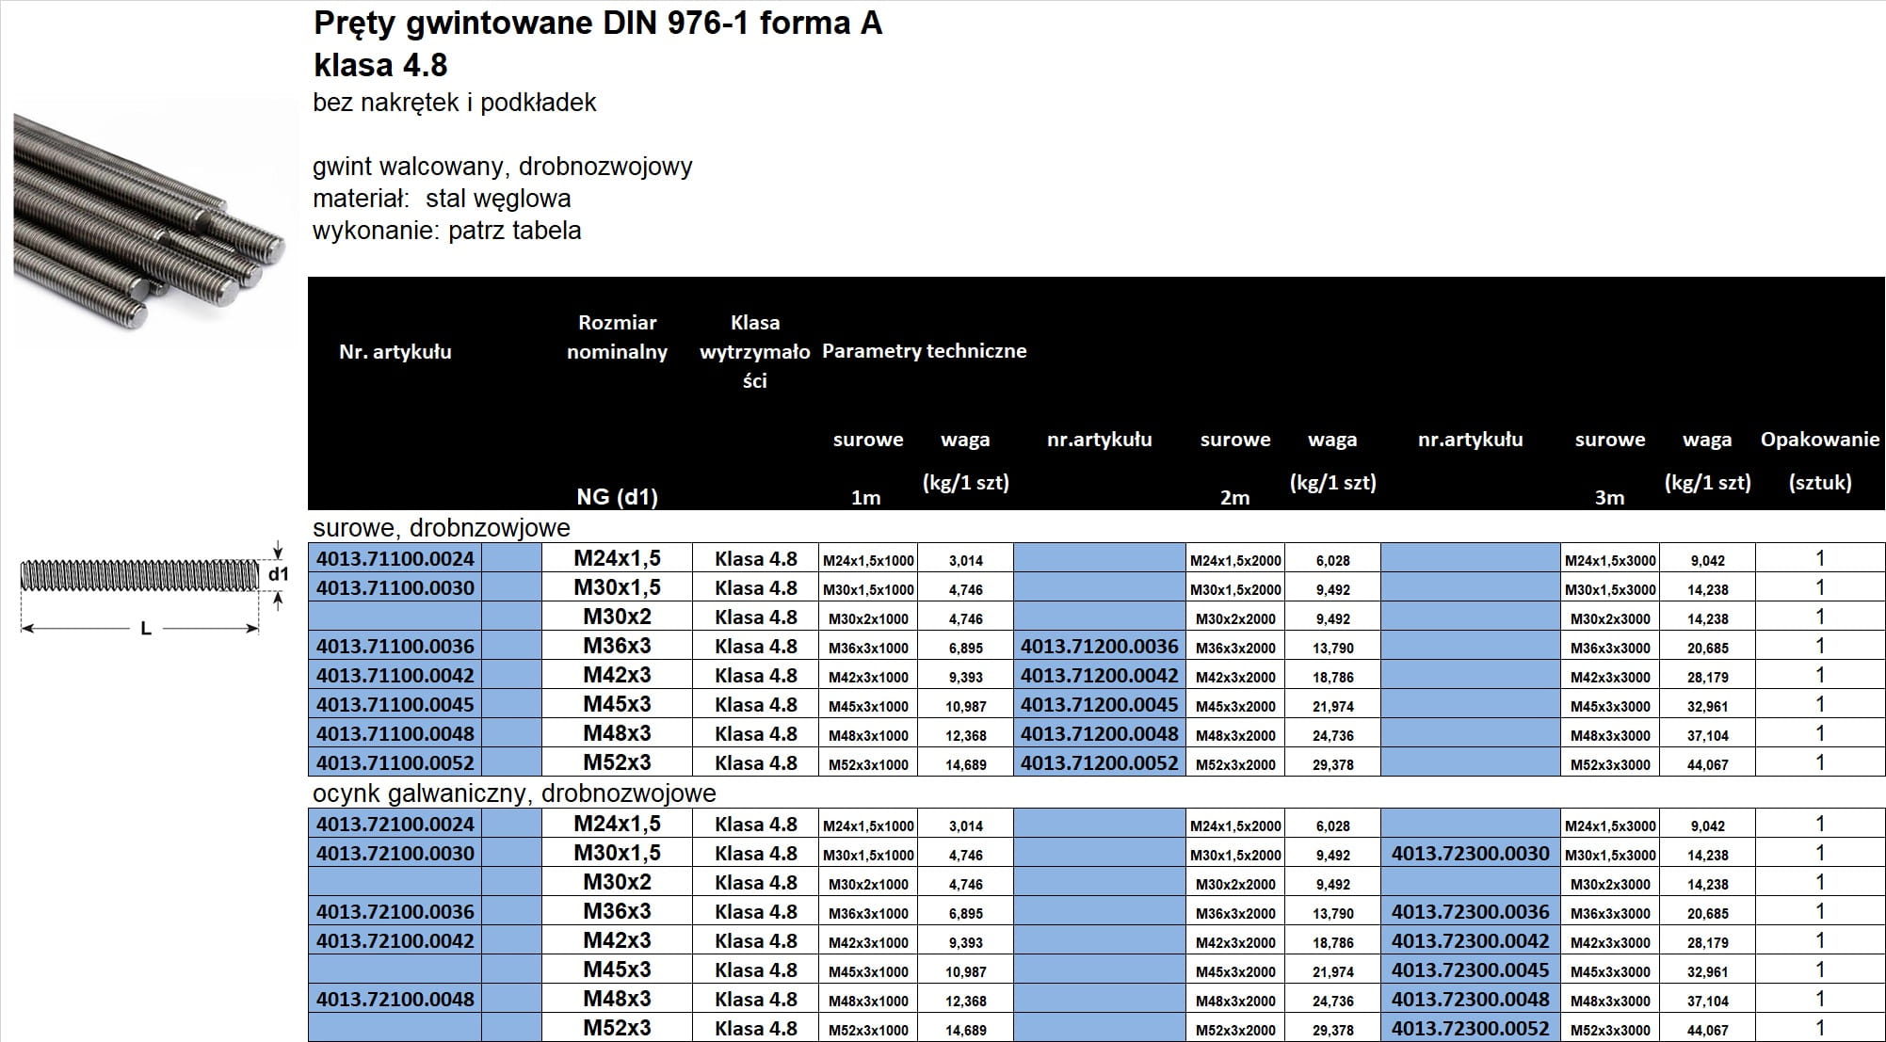Click empty blue 2m article cell for raw M24x1,5
Screen dimensions: 1886x1042
point(1099,558)
